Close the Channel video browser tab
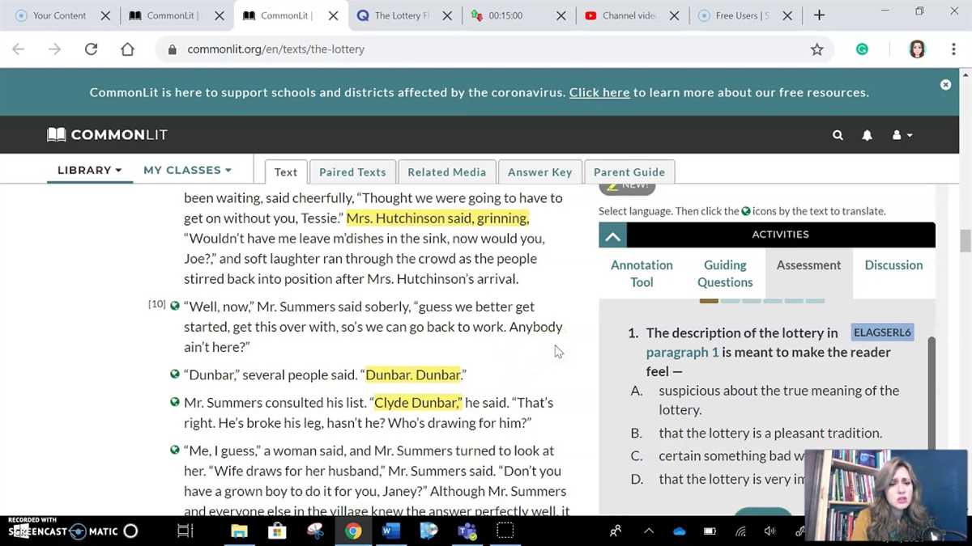The height and width of the screenshot is (546, 972). click(675, 15)
